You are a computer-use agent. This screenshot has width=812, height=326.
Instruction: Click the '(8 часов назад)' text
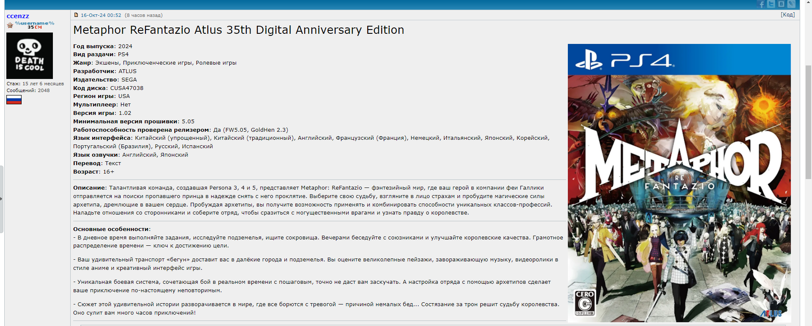coord(143,15)
